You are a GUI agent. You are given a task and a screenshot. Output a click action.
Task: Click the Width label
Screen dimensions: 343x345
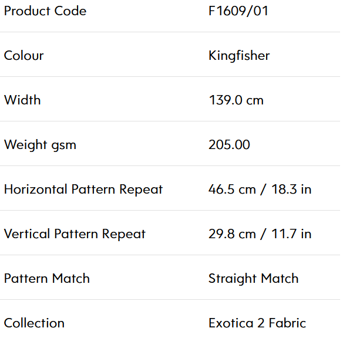coord(22,100)
